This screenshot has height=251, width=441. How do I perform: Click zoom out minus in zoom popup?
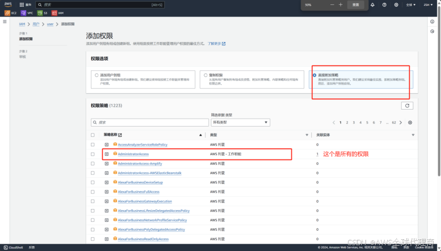pos(332,5)
